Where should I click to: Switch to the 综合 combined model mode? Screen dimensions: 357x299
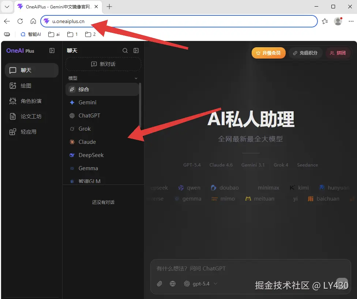[x=84, y=89]
